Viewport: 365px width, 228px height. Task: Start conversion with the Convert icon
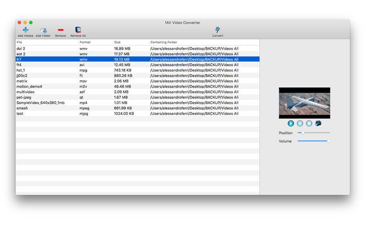click(218, 30)
